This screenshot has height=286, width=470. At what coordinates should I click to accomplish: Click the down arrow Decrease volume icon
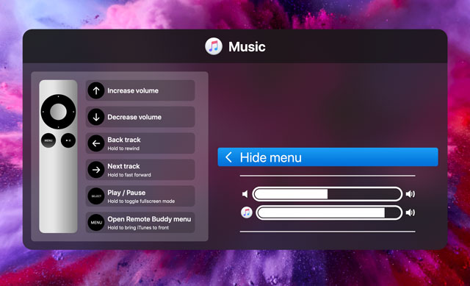pyautogui.click(x=96, y=117)
